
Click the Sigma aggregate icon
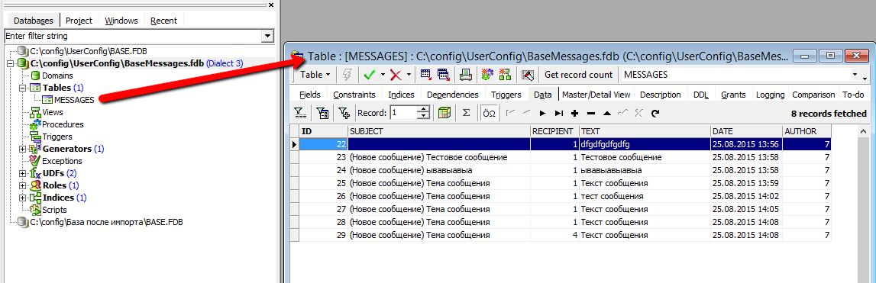(466, 113)
